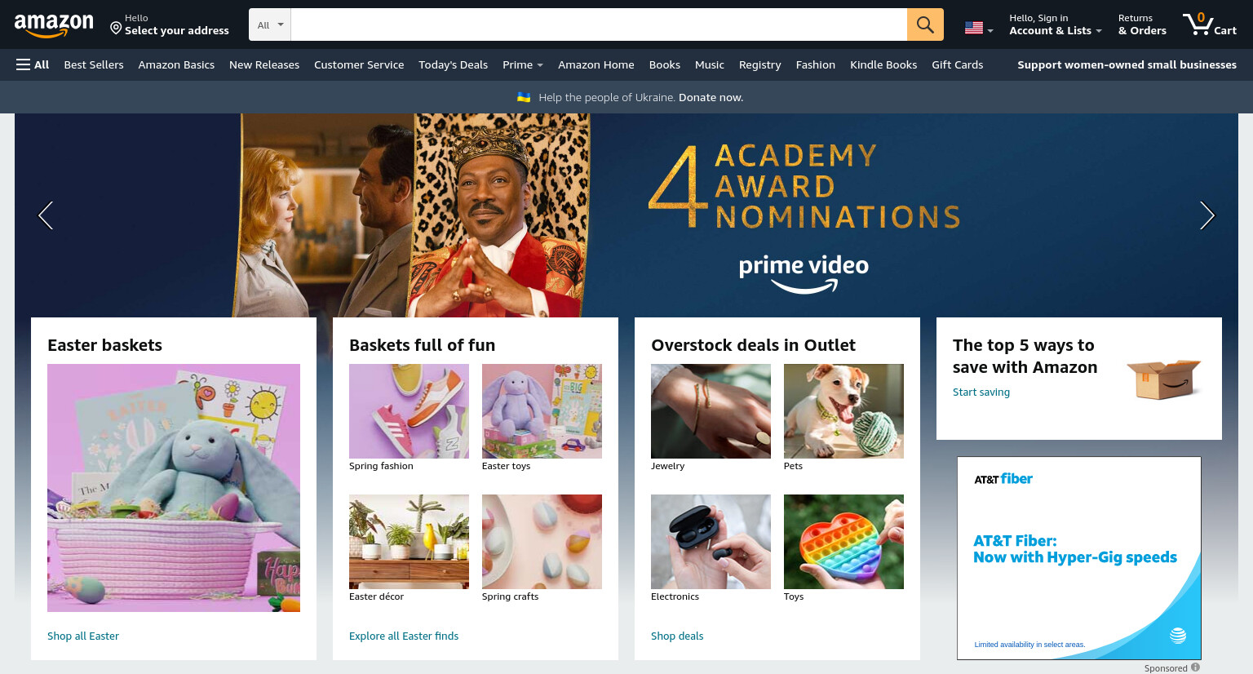Click the Amazon logo
This screenshot has width=1253, height=674.
coord(54,25)
